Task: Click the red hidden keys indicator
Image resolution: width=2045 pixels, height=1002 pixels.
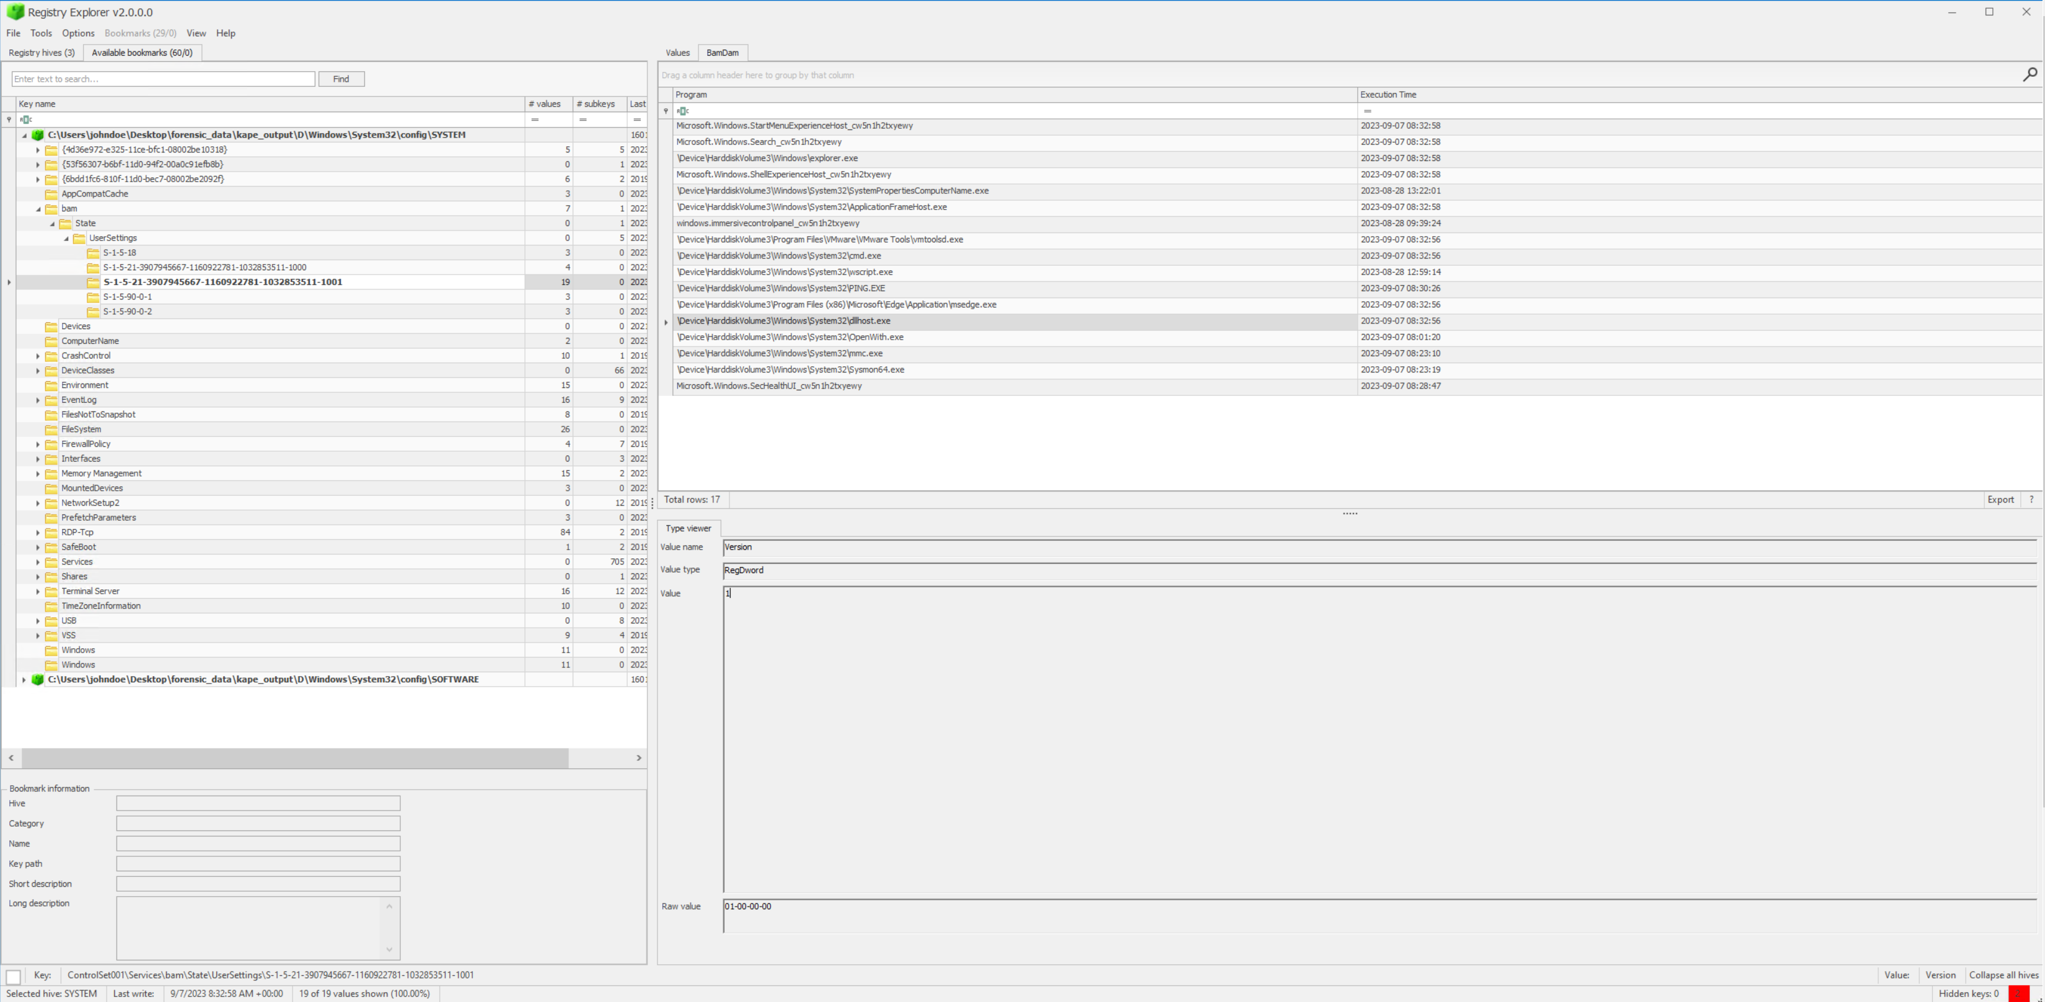Action: click(x=2018, y=993)
